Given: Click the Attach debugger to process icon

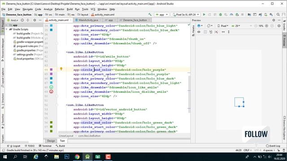Looking at the screenshot, I should 237,14.
